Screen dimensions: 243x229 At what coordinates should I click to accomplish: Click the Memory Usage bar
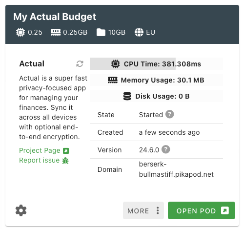pos(156,80)
